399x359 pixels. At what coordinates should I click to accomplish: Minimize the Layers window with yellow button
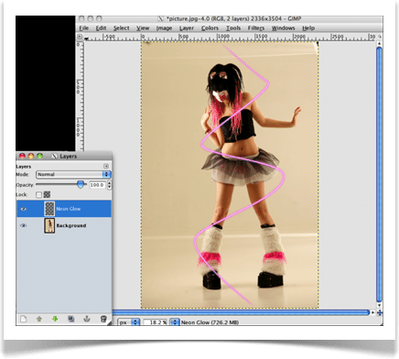click(31, 156)
